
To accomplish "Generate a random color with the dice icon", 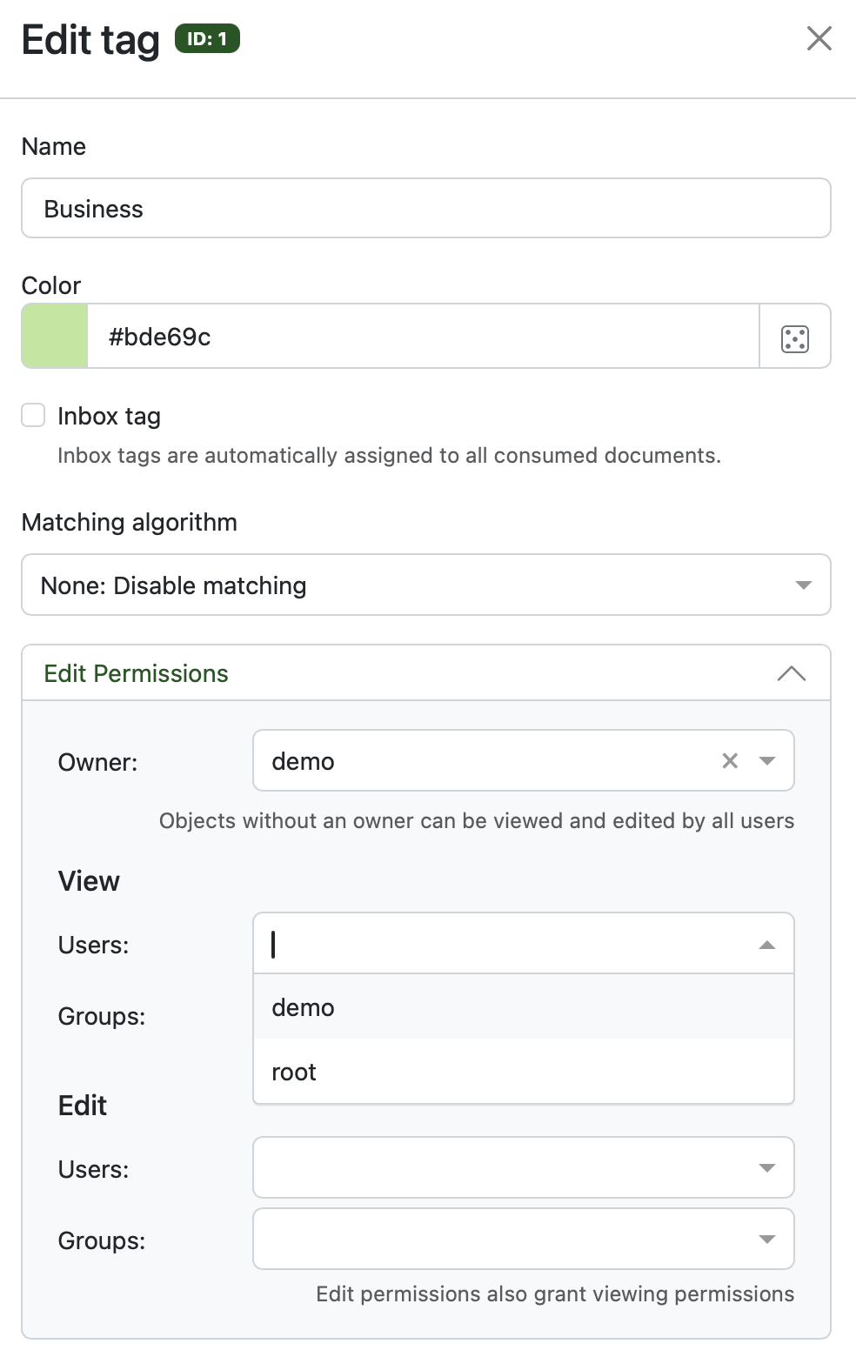I will pyautogui.click(x=794, y=336).
